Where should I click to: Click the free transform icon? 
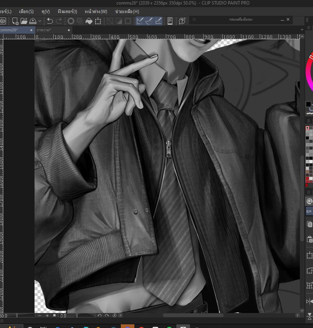click(x=310, y=271)
